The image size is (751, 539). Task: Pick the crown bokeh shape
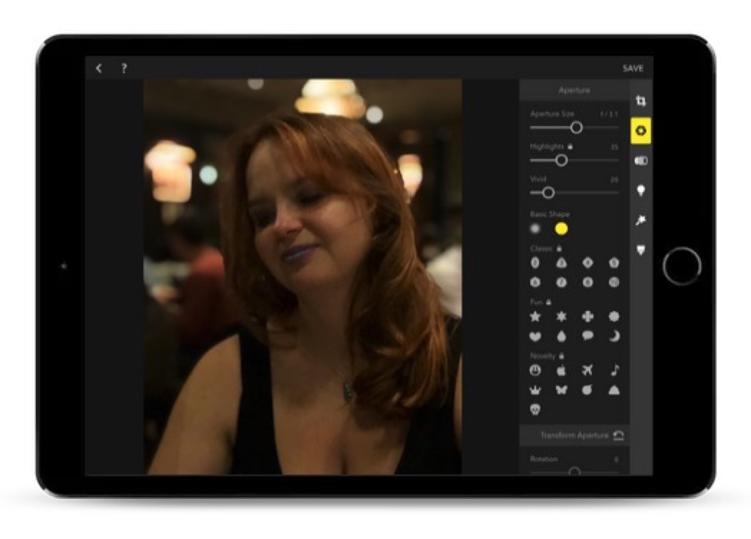coord(535,390)
